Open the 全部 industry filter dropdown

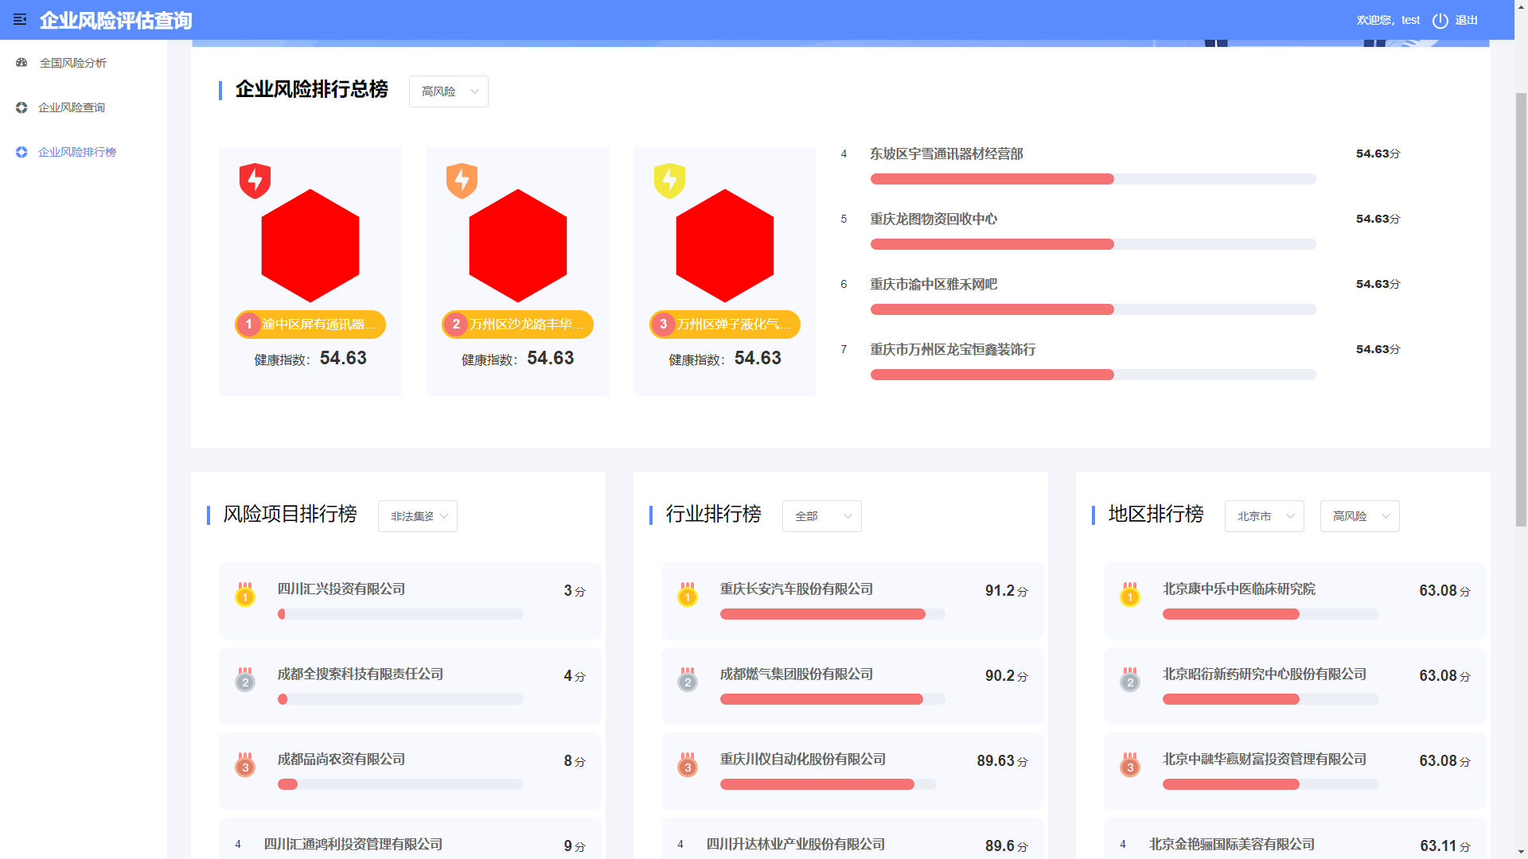coord(822,516)
